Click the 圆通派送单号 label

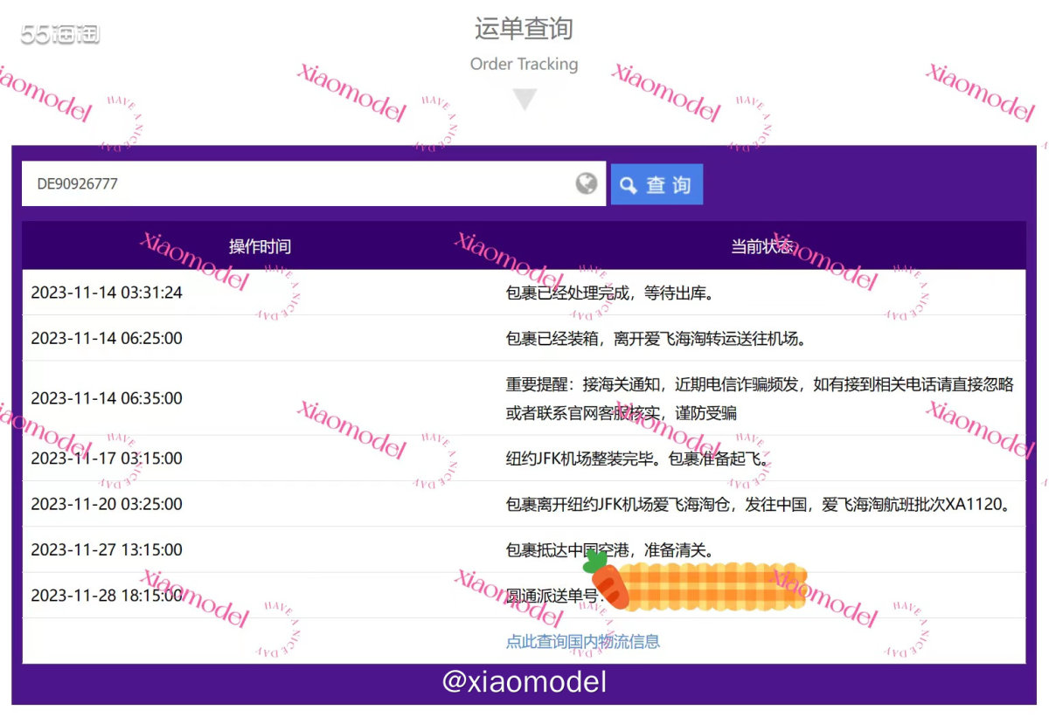(552, 596)
